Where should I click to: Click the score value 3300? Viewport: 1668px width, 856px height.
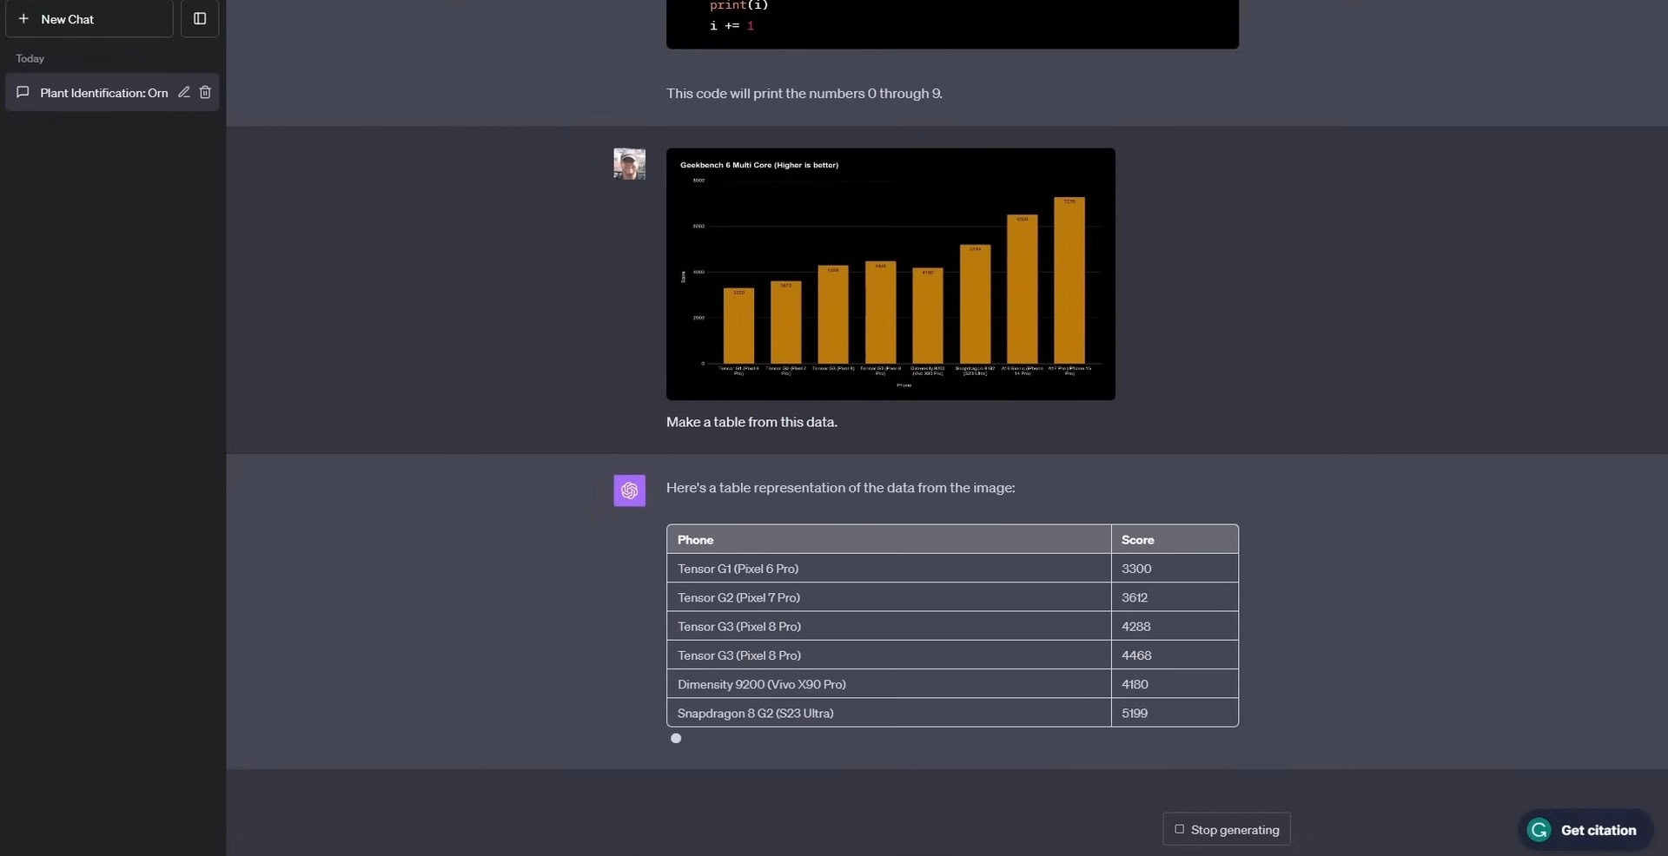point(1136,569)
